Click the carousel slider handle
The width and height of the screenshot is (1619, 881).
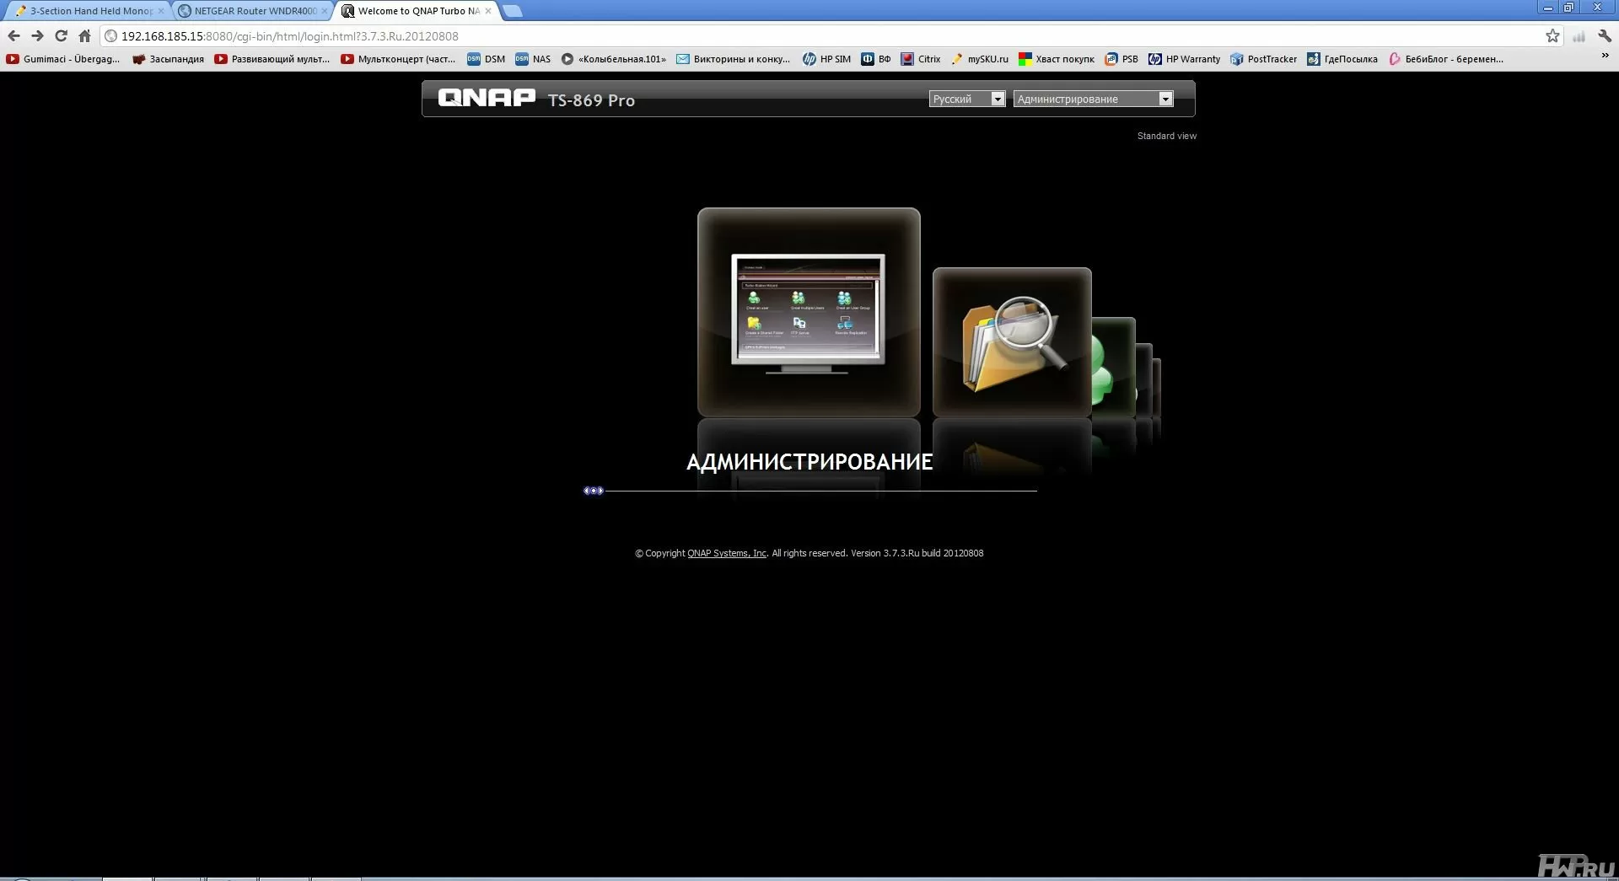tap(594, 491)
